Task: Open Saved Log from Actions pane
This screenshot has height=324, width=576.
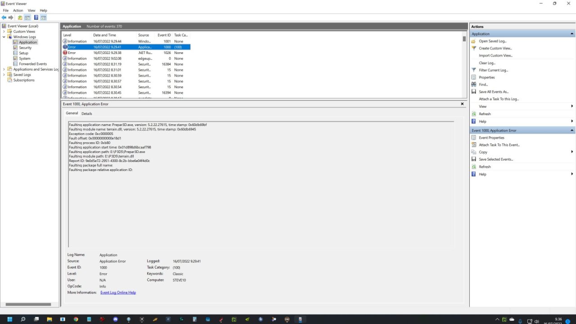Action: (492, 41)
